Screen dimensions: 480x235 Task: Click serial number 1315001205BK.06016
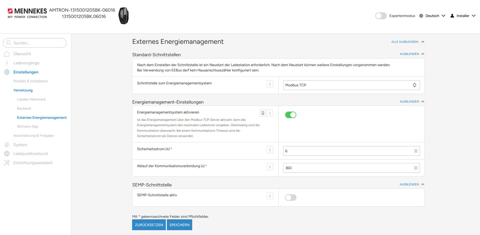click(84, 16)
